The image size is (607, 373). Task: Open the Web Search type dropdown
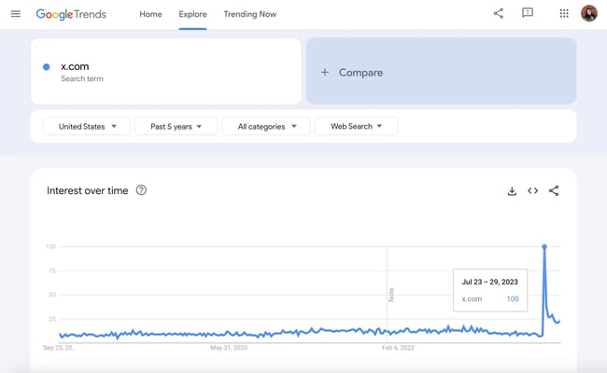point(356,127)
